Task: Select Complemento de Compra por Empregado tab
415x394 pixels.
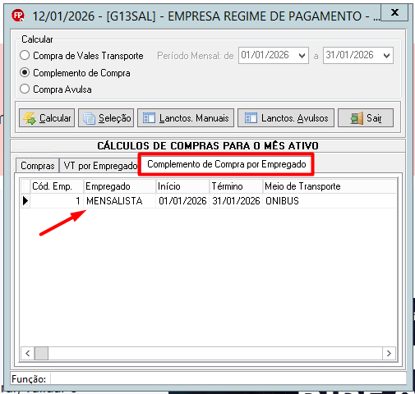Action: 226,164
